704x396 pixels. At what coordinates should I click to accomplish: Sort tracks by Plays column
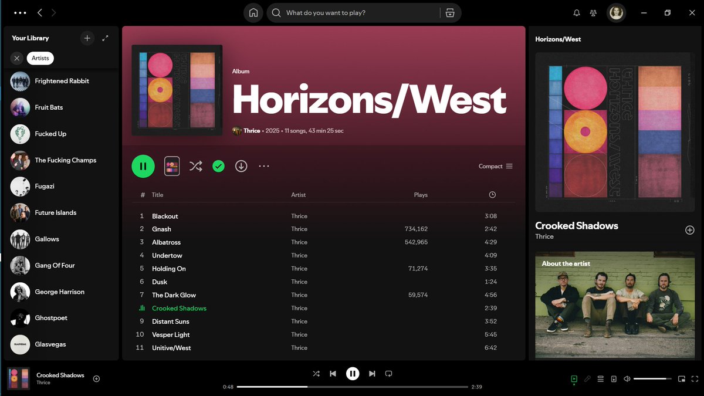421,195
